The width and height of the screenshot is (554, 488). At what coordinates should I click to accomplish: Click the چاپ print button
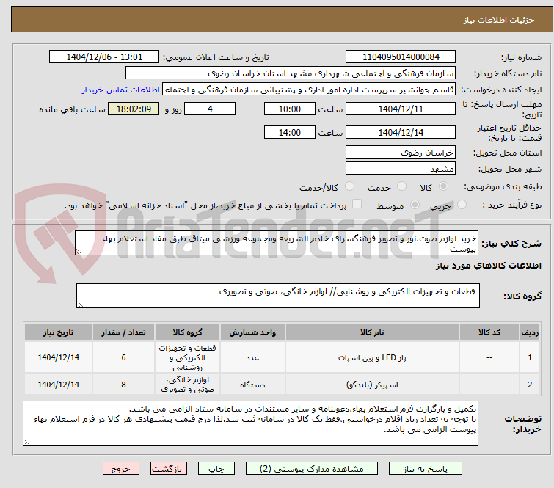point(216,469)
